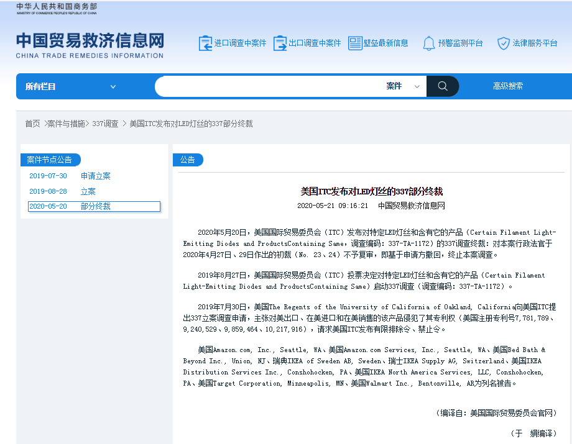Open the 出口调查中案件 link

tap(315, 43)
